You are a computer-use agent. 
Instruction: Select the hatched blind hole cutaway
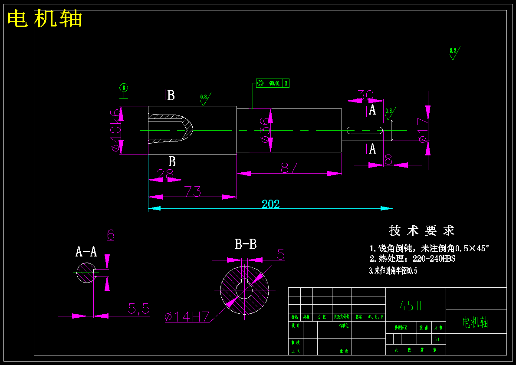(170, 129)
